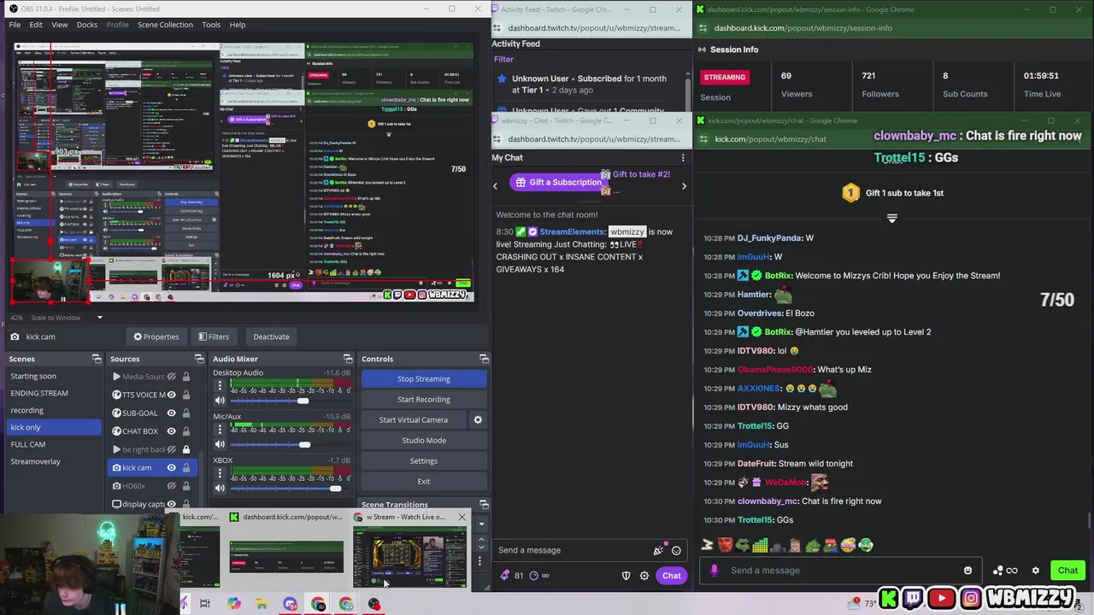Click Twitch channel points bits icon
Screen dimensions: 1094x615
click(x=505, y=576)
